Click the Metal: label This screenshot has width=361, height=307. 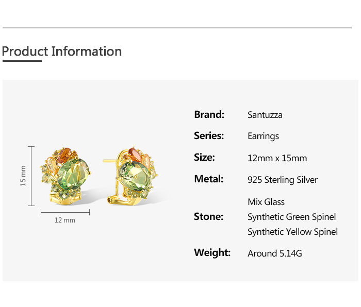click(x=208, y=179)
